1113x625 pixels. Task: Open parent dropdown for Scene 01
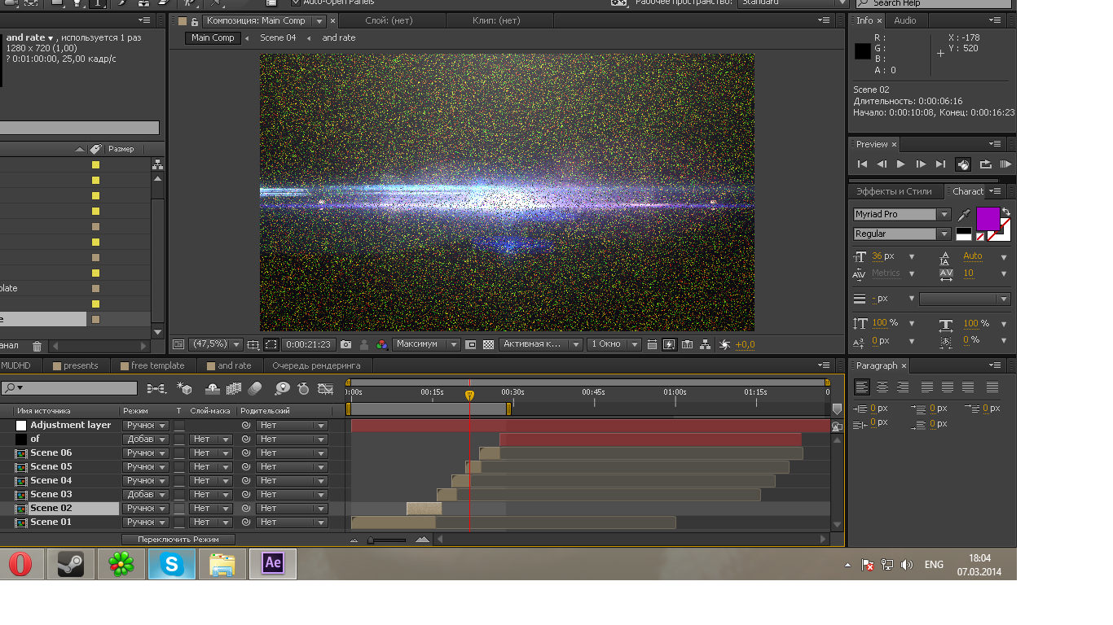[x=292, y=522]
